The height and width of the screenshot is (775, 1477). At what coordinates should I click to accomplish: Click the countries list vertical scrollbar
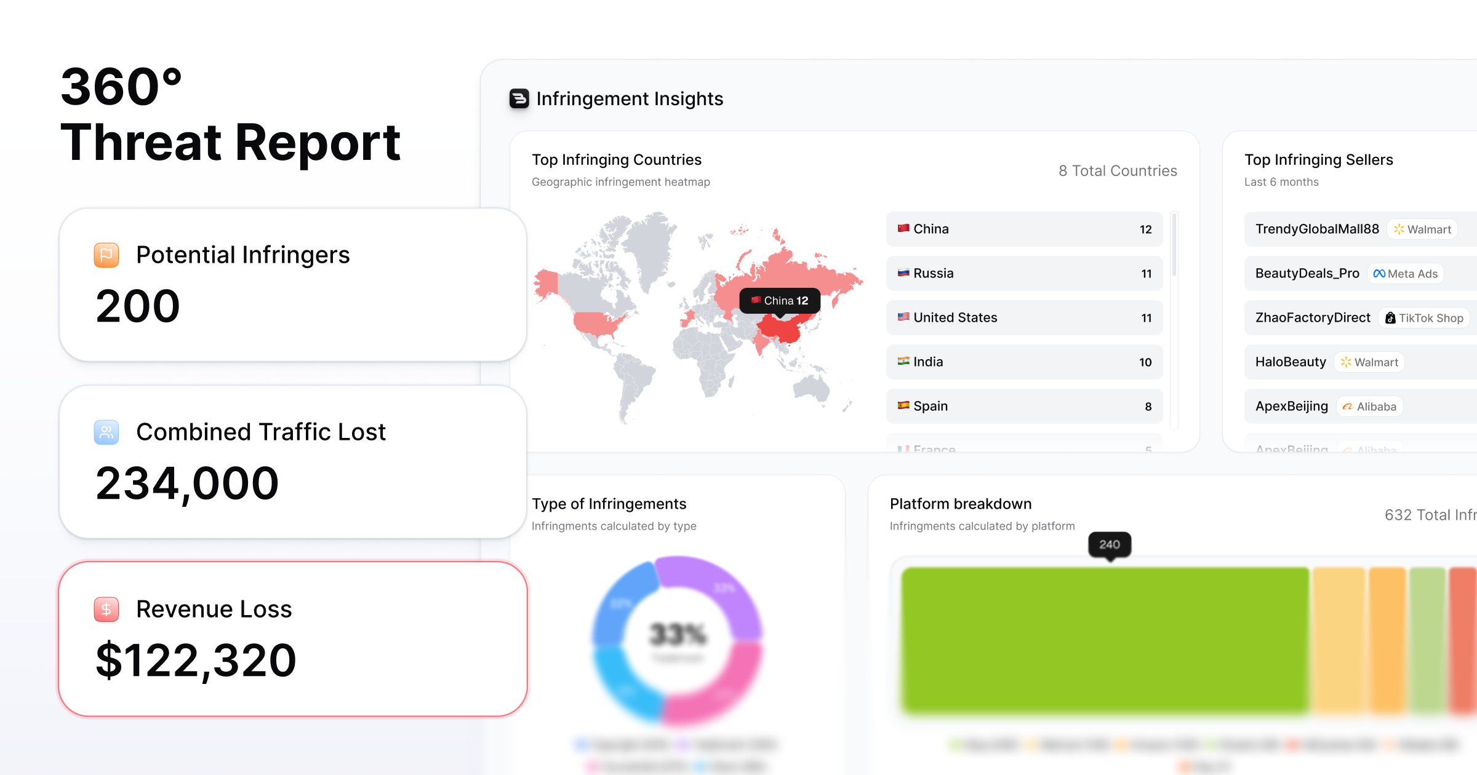1174,246
